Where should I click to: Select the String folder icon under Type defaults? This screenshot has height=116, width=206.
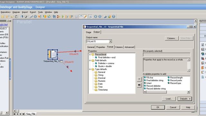pos(96,75)
